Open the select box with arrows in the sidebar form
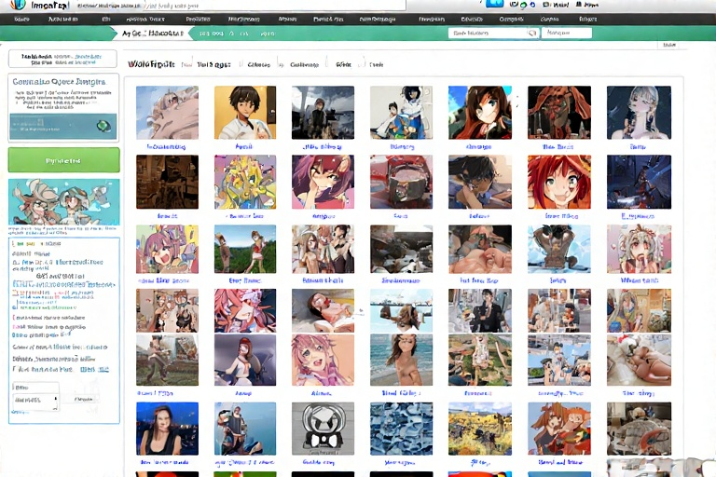 pyautogui.click(x=35, y=401)
